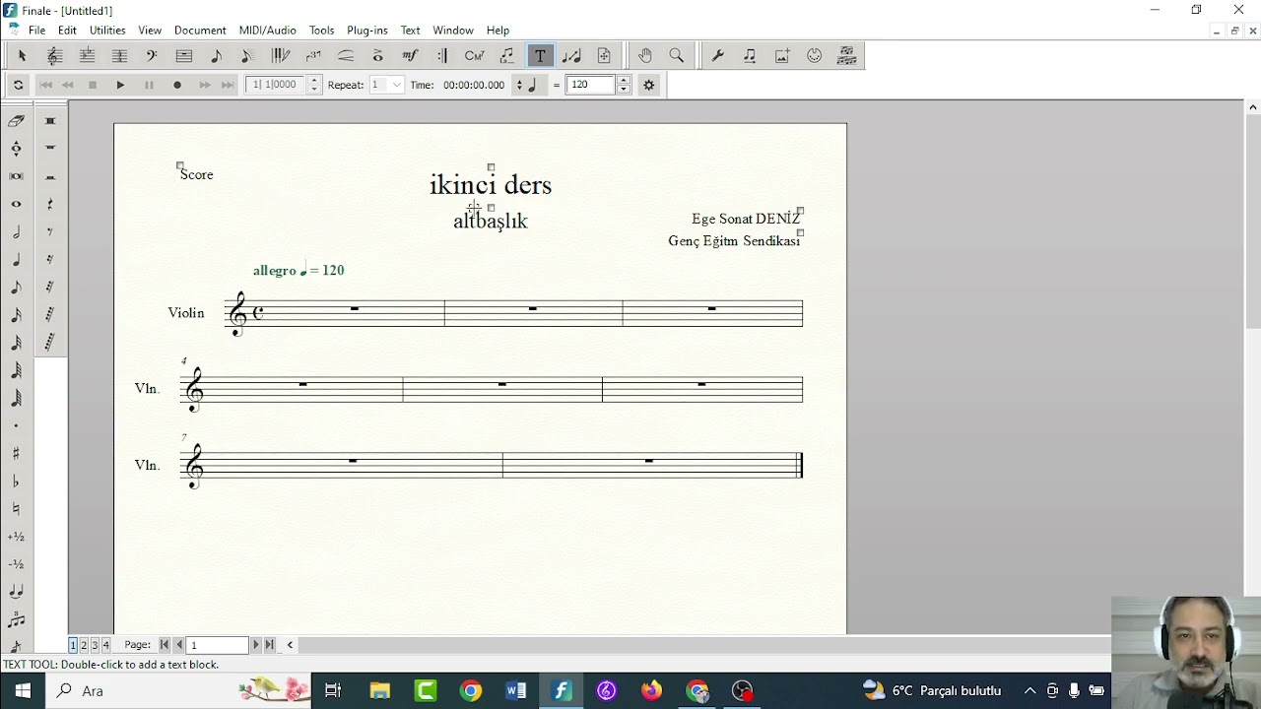
Task: Jump to first page arrow
Action: point(165,645)
